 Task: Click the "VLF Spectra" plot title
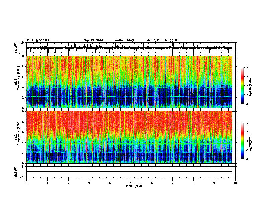pyautogui.click(x=38, y=40)
